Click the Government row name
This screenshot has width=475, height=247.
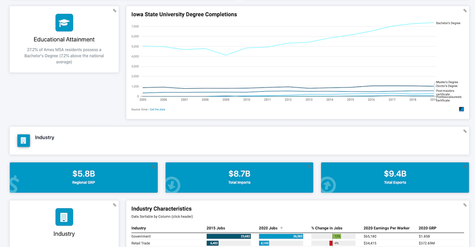[x=141, y=237]
